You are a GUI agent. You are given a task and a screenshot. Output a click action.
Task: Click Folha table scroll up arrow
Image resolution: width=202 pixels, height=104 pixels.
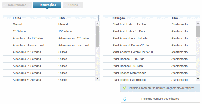point(98,23)
